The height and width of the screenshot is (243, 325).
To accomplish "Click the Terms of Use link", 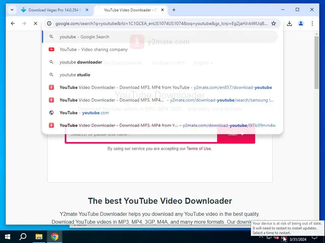I will click(199, 149).
